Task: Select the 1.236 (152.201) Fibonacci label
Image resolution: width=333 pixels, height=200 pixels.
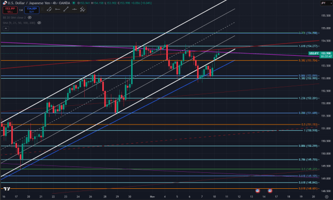Action: [308, 98]
